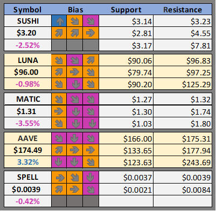Select the orange down-right arrow beside SUSHI
216x211 pixels.
[x=74, y=21]
